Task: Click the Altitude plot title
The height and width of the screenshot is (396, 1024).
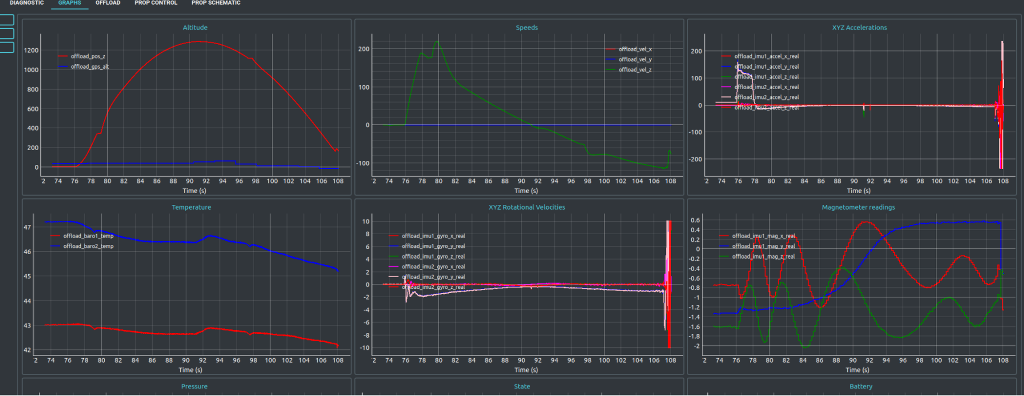Action: coord(195,28)
